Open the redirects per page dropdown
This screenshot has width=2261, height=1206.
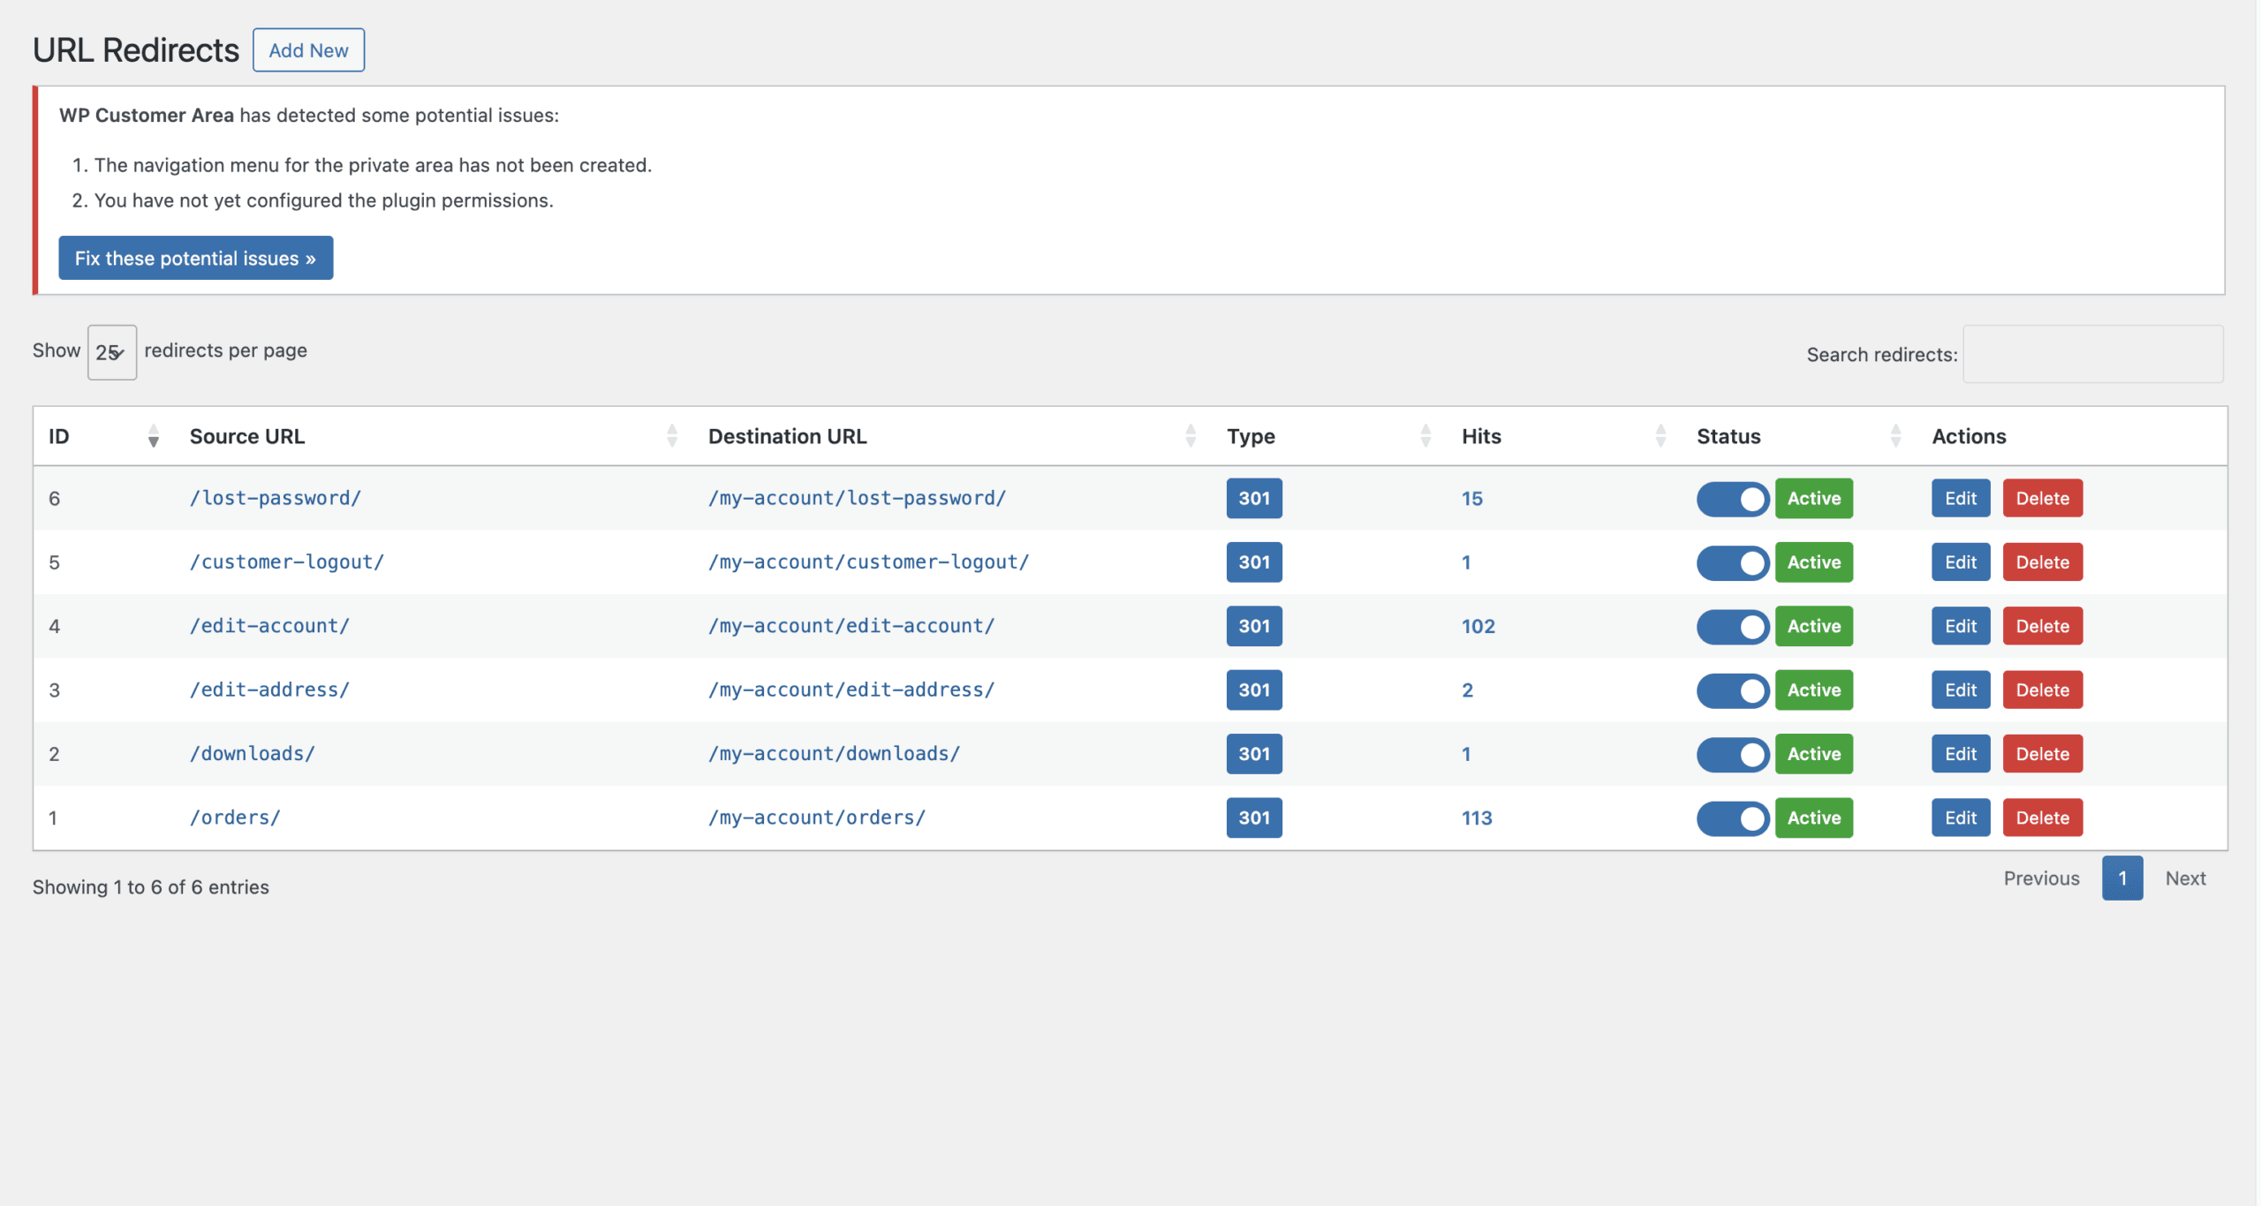111,350
